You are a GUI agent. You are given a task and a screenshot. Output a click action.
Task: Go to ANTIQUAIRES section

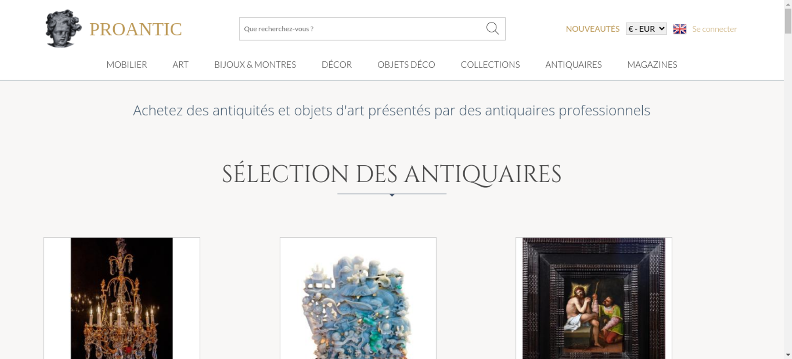(x=573, y=64)
